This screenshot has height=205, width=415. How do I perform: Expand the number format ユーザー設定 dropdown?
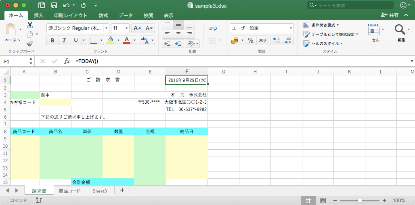[291, 28]
